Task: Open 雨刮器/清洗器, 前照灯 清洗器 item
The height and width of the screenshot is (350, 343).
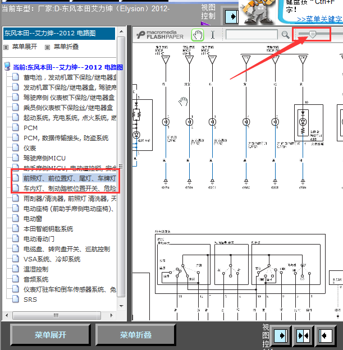Action: 70,199
